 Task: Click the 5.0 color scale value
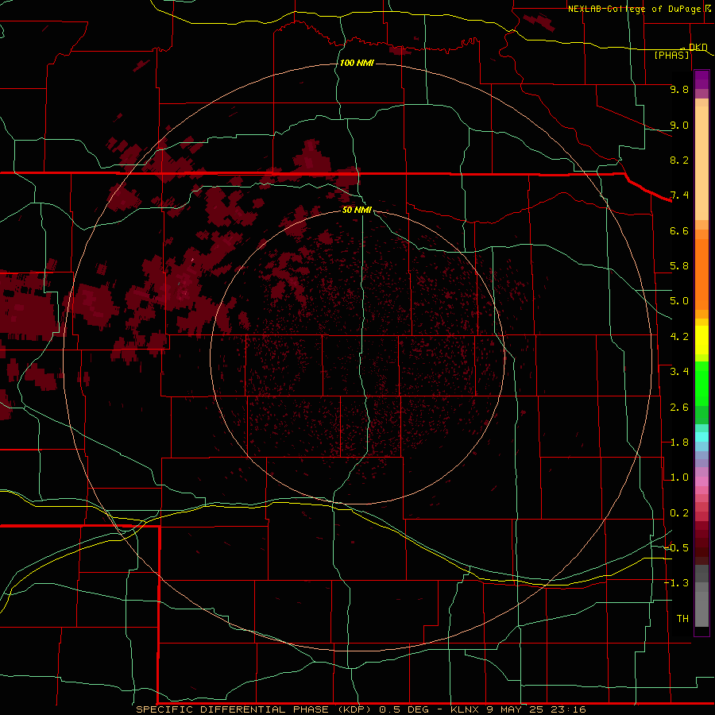tap(679, 301)
